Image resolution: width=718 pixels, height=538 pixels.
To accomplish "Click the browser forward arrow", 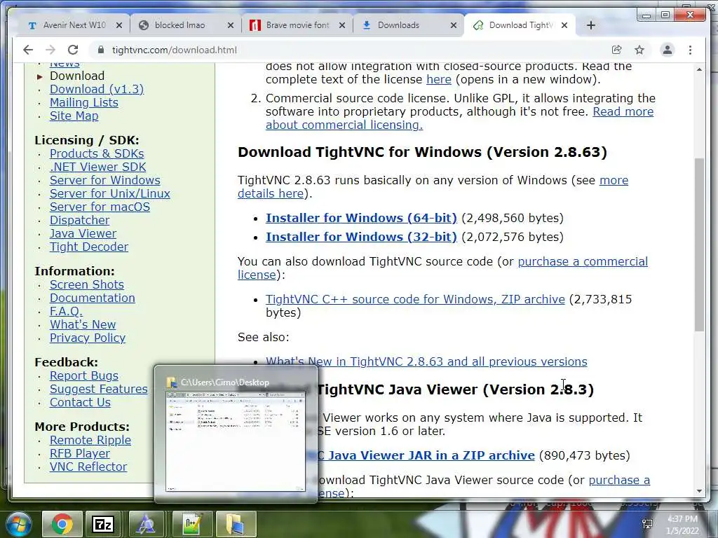I will tap(50, 50).
